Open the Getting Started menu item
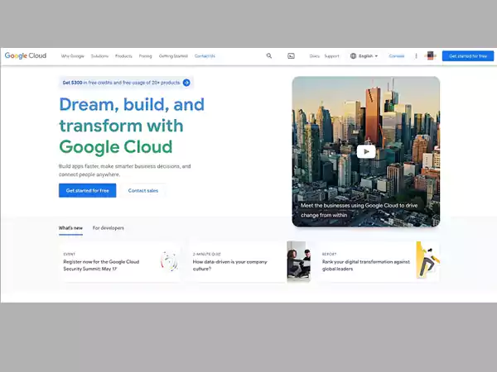The image size is (497, 372). (x=173, y=56)
